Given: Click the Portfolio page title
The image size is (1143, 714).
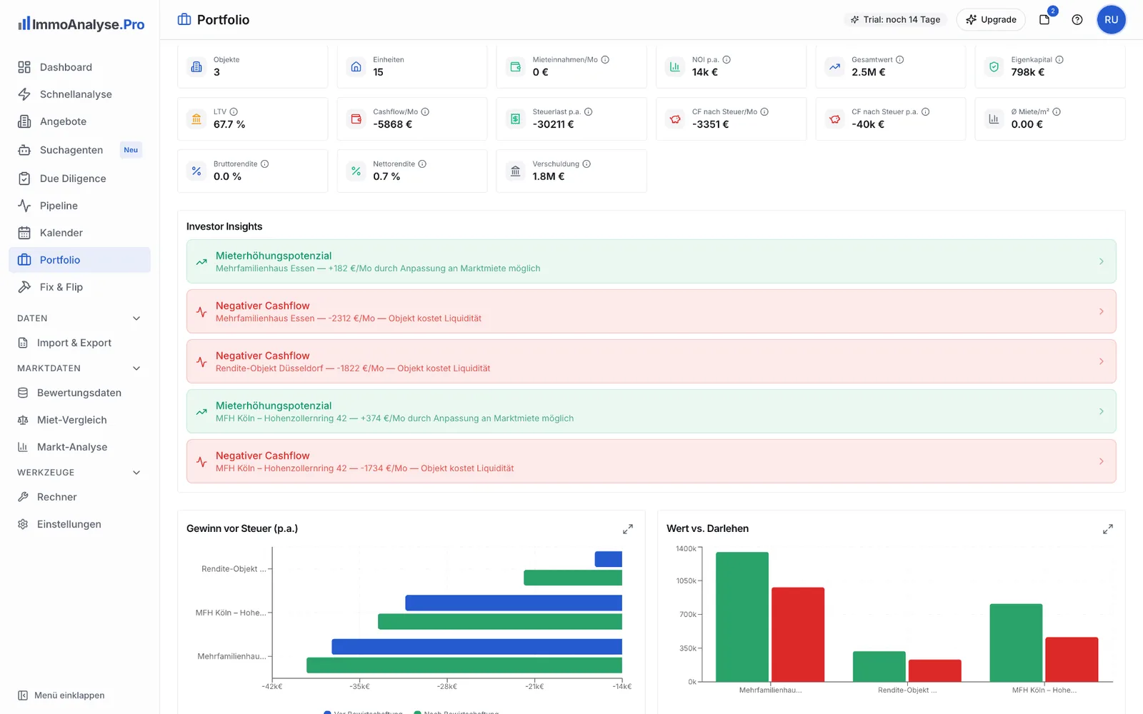Looking at the screenshot, I should point(223,20).
